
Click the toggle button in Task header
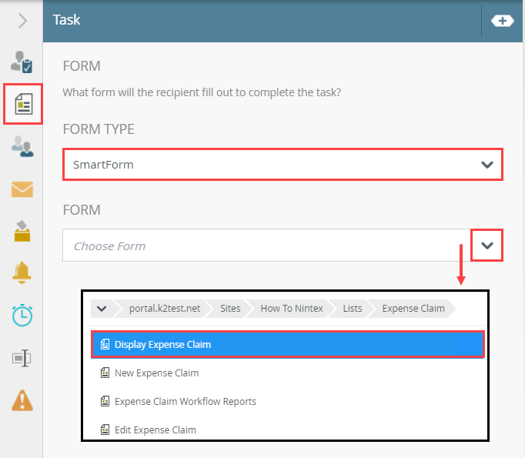pos(502,21)
